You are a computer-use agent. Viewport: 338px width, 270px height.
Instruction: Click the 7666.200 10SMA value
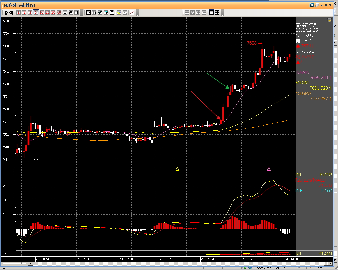[x=319, y=78]
